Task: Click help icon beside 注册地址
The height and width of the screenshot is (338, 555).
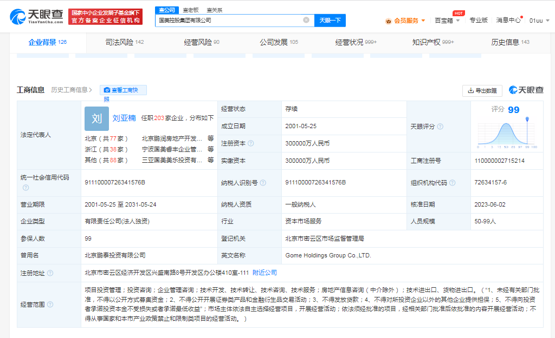Action: tap(50, 273)
